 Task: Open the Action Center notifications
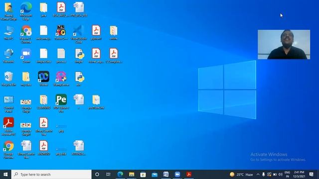pyautogui.click(x=311, y=175)
